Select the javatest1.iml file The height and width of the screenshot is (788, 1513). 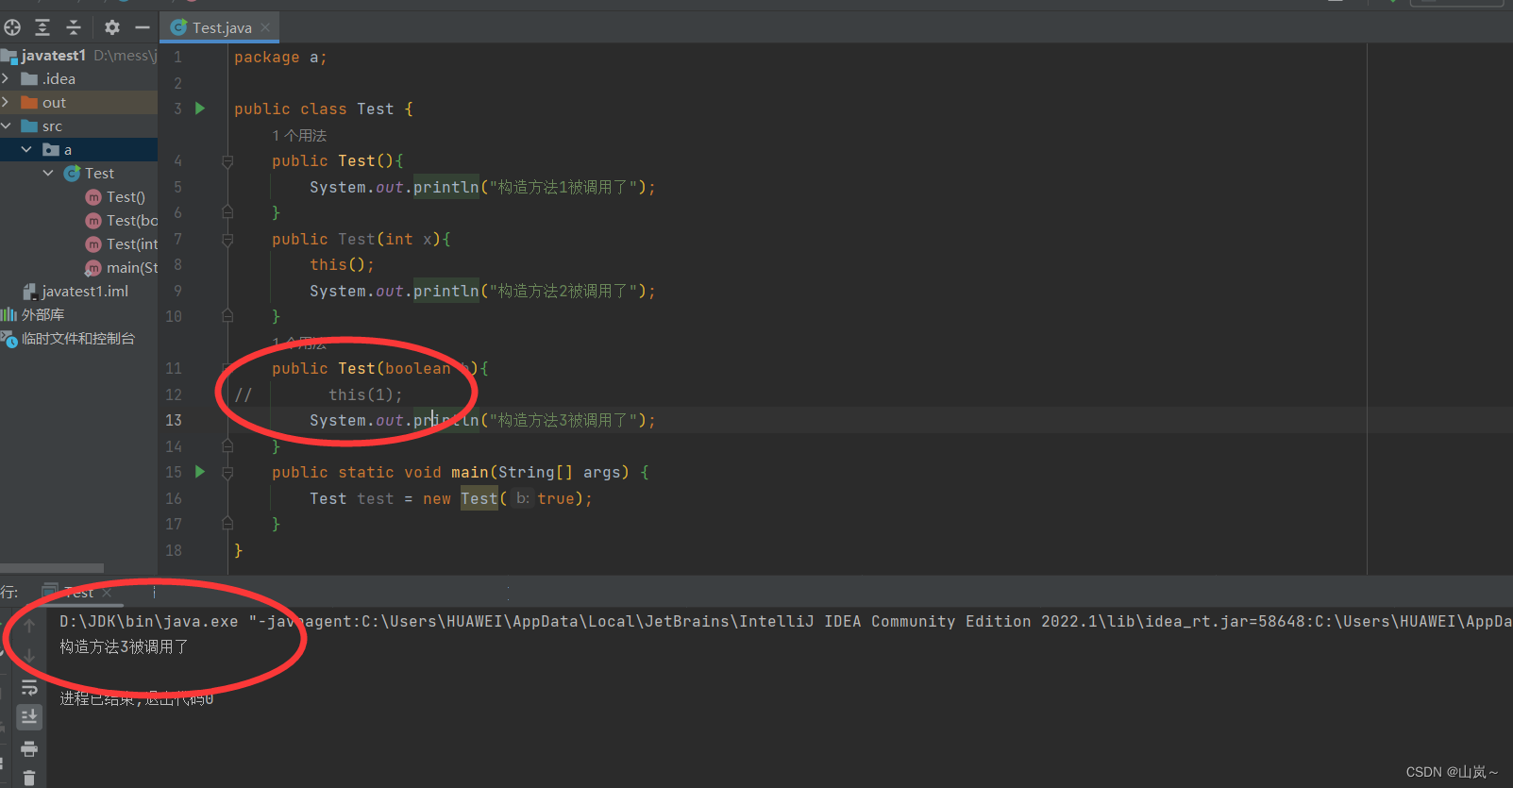(85, 291)
